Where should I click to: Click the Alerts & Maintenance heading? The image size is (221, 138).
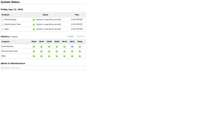(x=13, y=63)
